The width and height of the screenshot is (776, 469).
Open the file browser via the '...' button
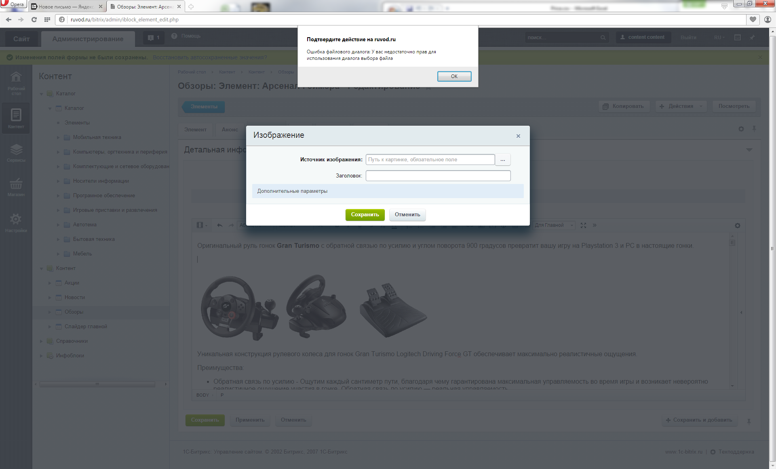(503, 160)
